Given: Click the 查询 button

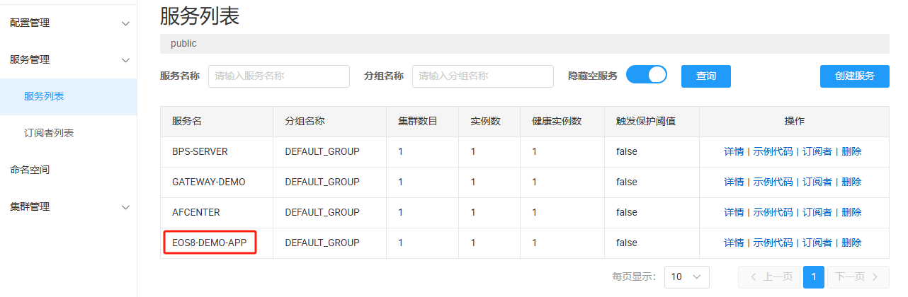Looking at the screenshot, I should pos(705,76).
